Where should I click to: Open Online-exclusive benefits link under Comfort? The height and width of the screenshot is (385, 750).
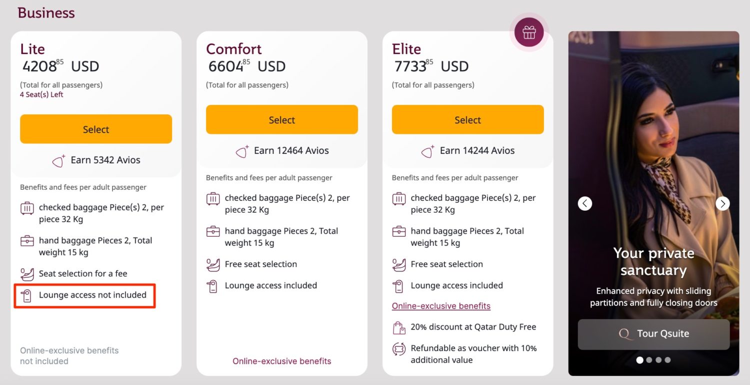pos(281,361)
